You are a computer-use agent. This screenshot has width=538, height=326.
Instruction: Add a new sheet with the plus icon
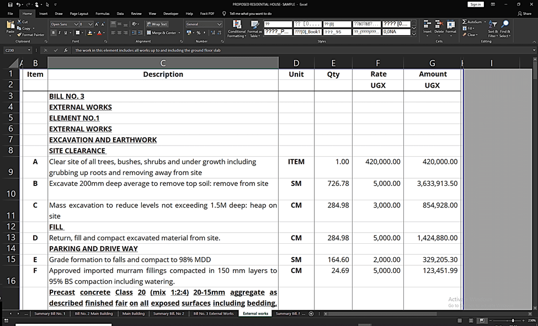tap(311, 314)
